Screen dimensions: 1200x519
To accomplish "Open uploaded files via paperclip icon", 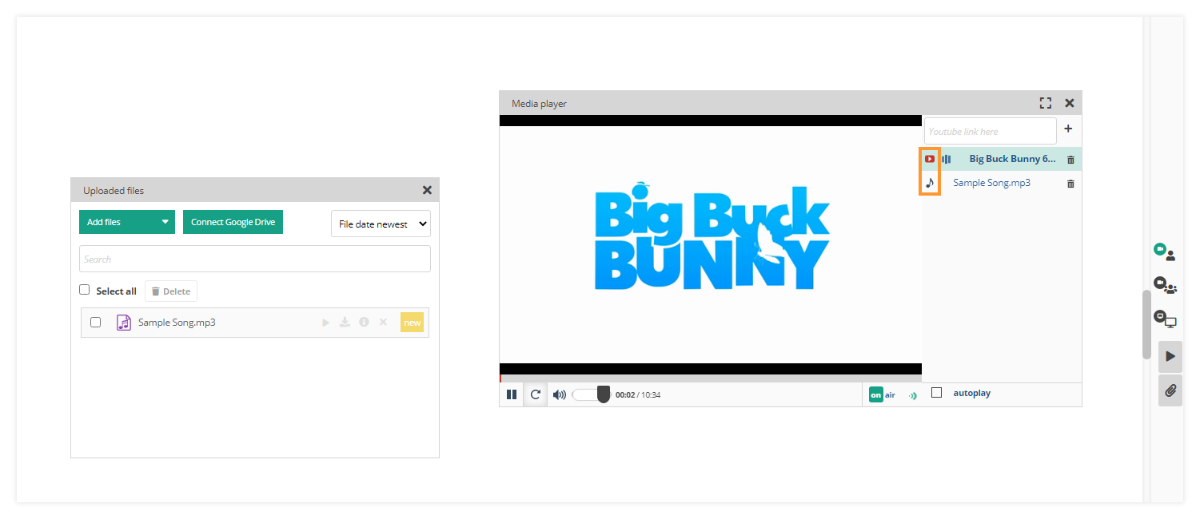I will 1170,390.
